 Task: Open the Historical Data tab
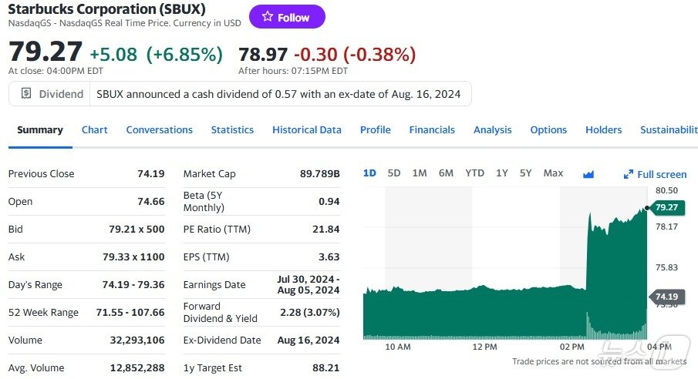tap(307, 130)
